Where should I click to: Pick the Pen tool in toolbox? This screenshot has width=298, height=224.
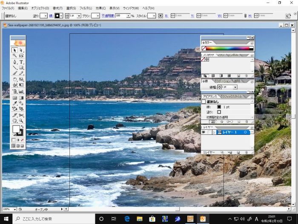coord(14,62)
